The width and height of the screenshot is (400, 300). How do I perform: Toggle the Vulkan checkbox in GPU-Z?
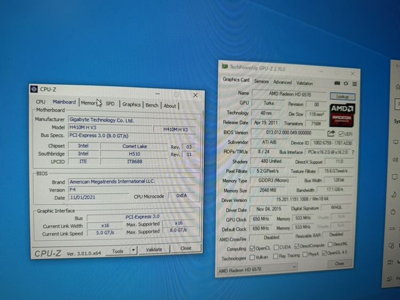[x=252, y=257]
